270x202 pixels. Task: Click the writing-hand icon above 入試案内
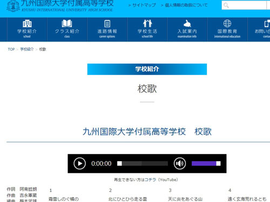tap(187, 23)
